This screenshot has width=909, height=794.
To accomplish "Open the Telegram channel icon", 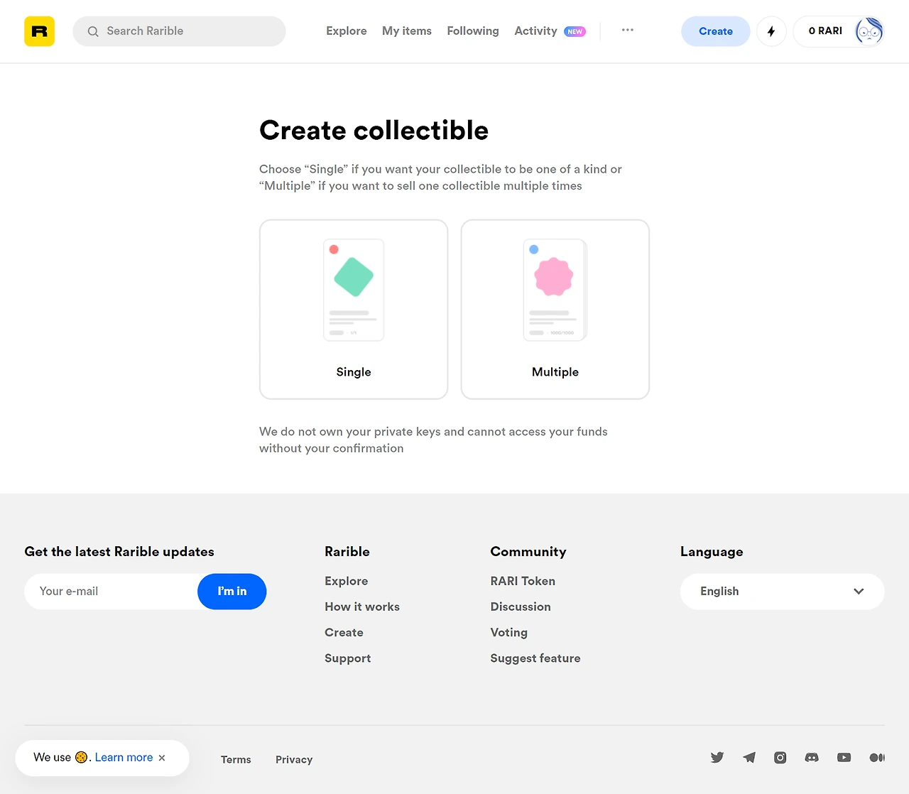I will (749, 758).
